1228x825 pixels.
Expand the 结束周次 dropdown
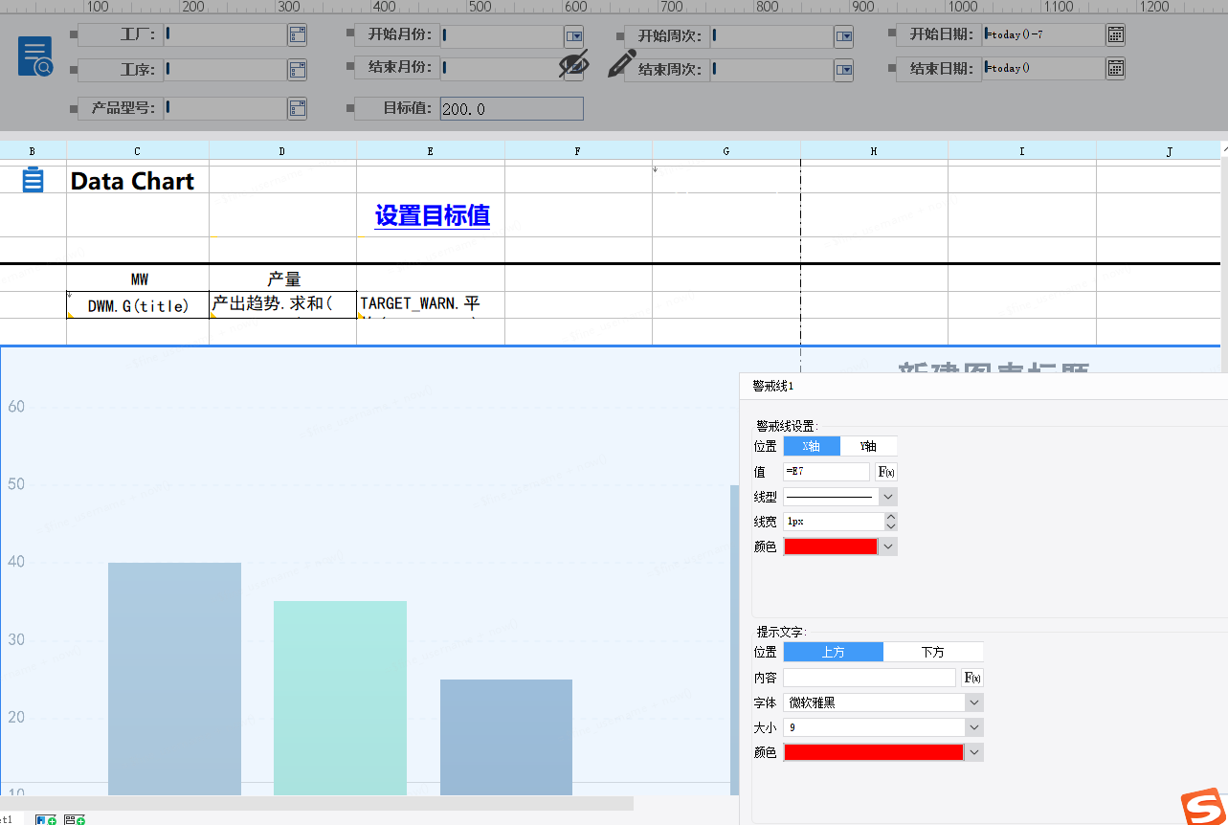click(x=843, y=70)
